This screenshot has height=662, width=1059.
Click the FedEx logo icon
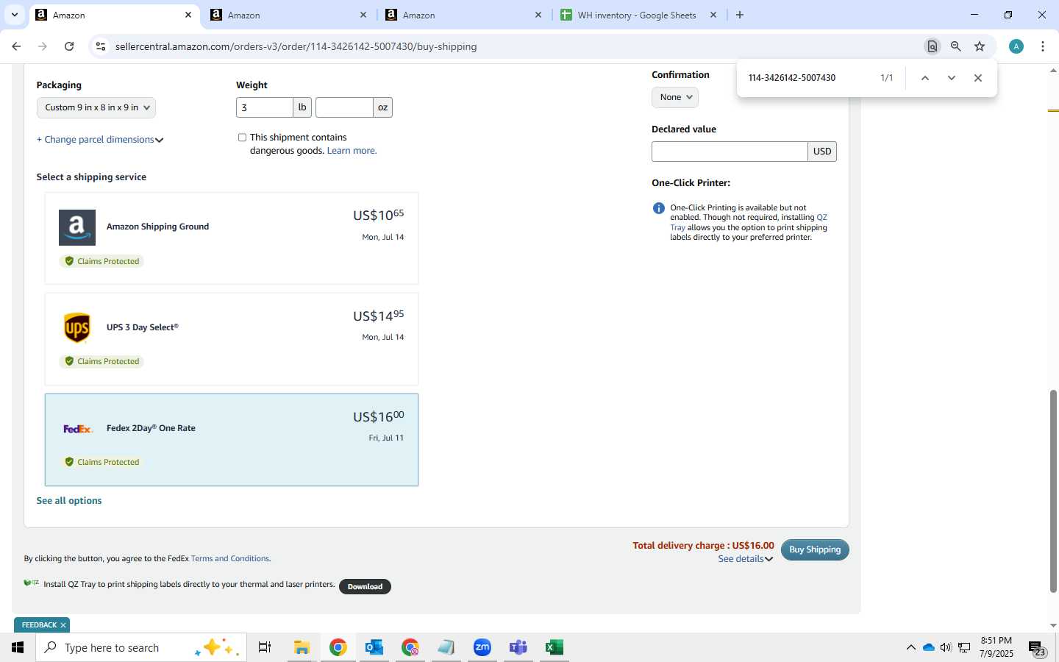(x=78, y=429)
